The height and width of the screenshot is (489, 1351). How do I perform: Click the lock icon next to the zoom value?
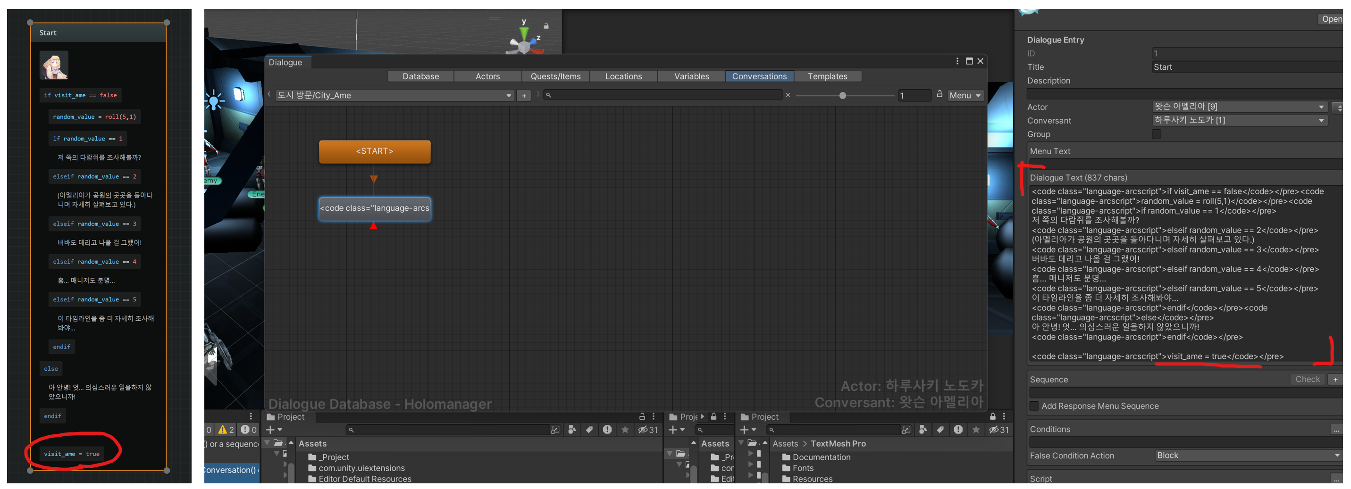tap(940, 94)
